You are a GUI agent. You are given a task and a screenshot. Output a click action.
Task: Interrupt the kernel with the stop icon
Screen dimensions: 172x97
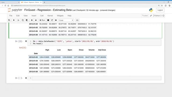pos(48,20)
